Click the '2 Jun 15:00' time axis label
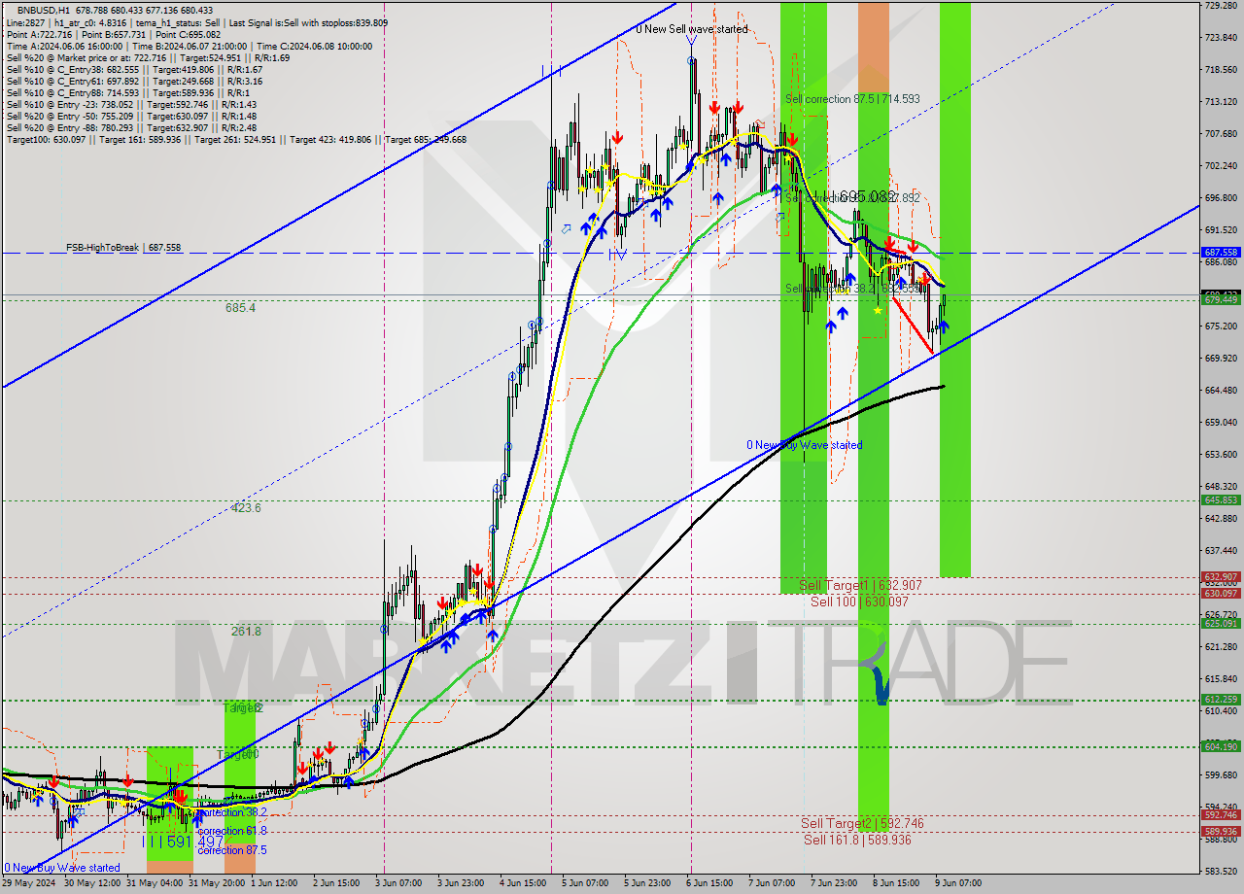Viewport: 1244px width, 894px height. pyautogui.click(x=337, y=883)
